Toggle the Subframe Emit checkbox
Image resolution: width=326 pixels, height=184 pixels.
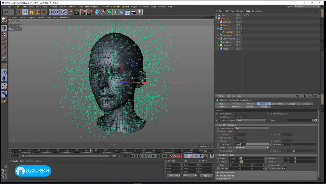236,114
